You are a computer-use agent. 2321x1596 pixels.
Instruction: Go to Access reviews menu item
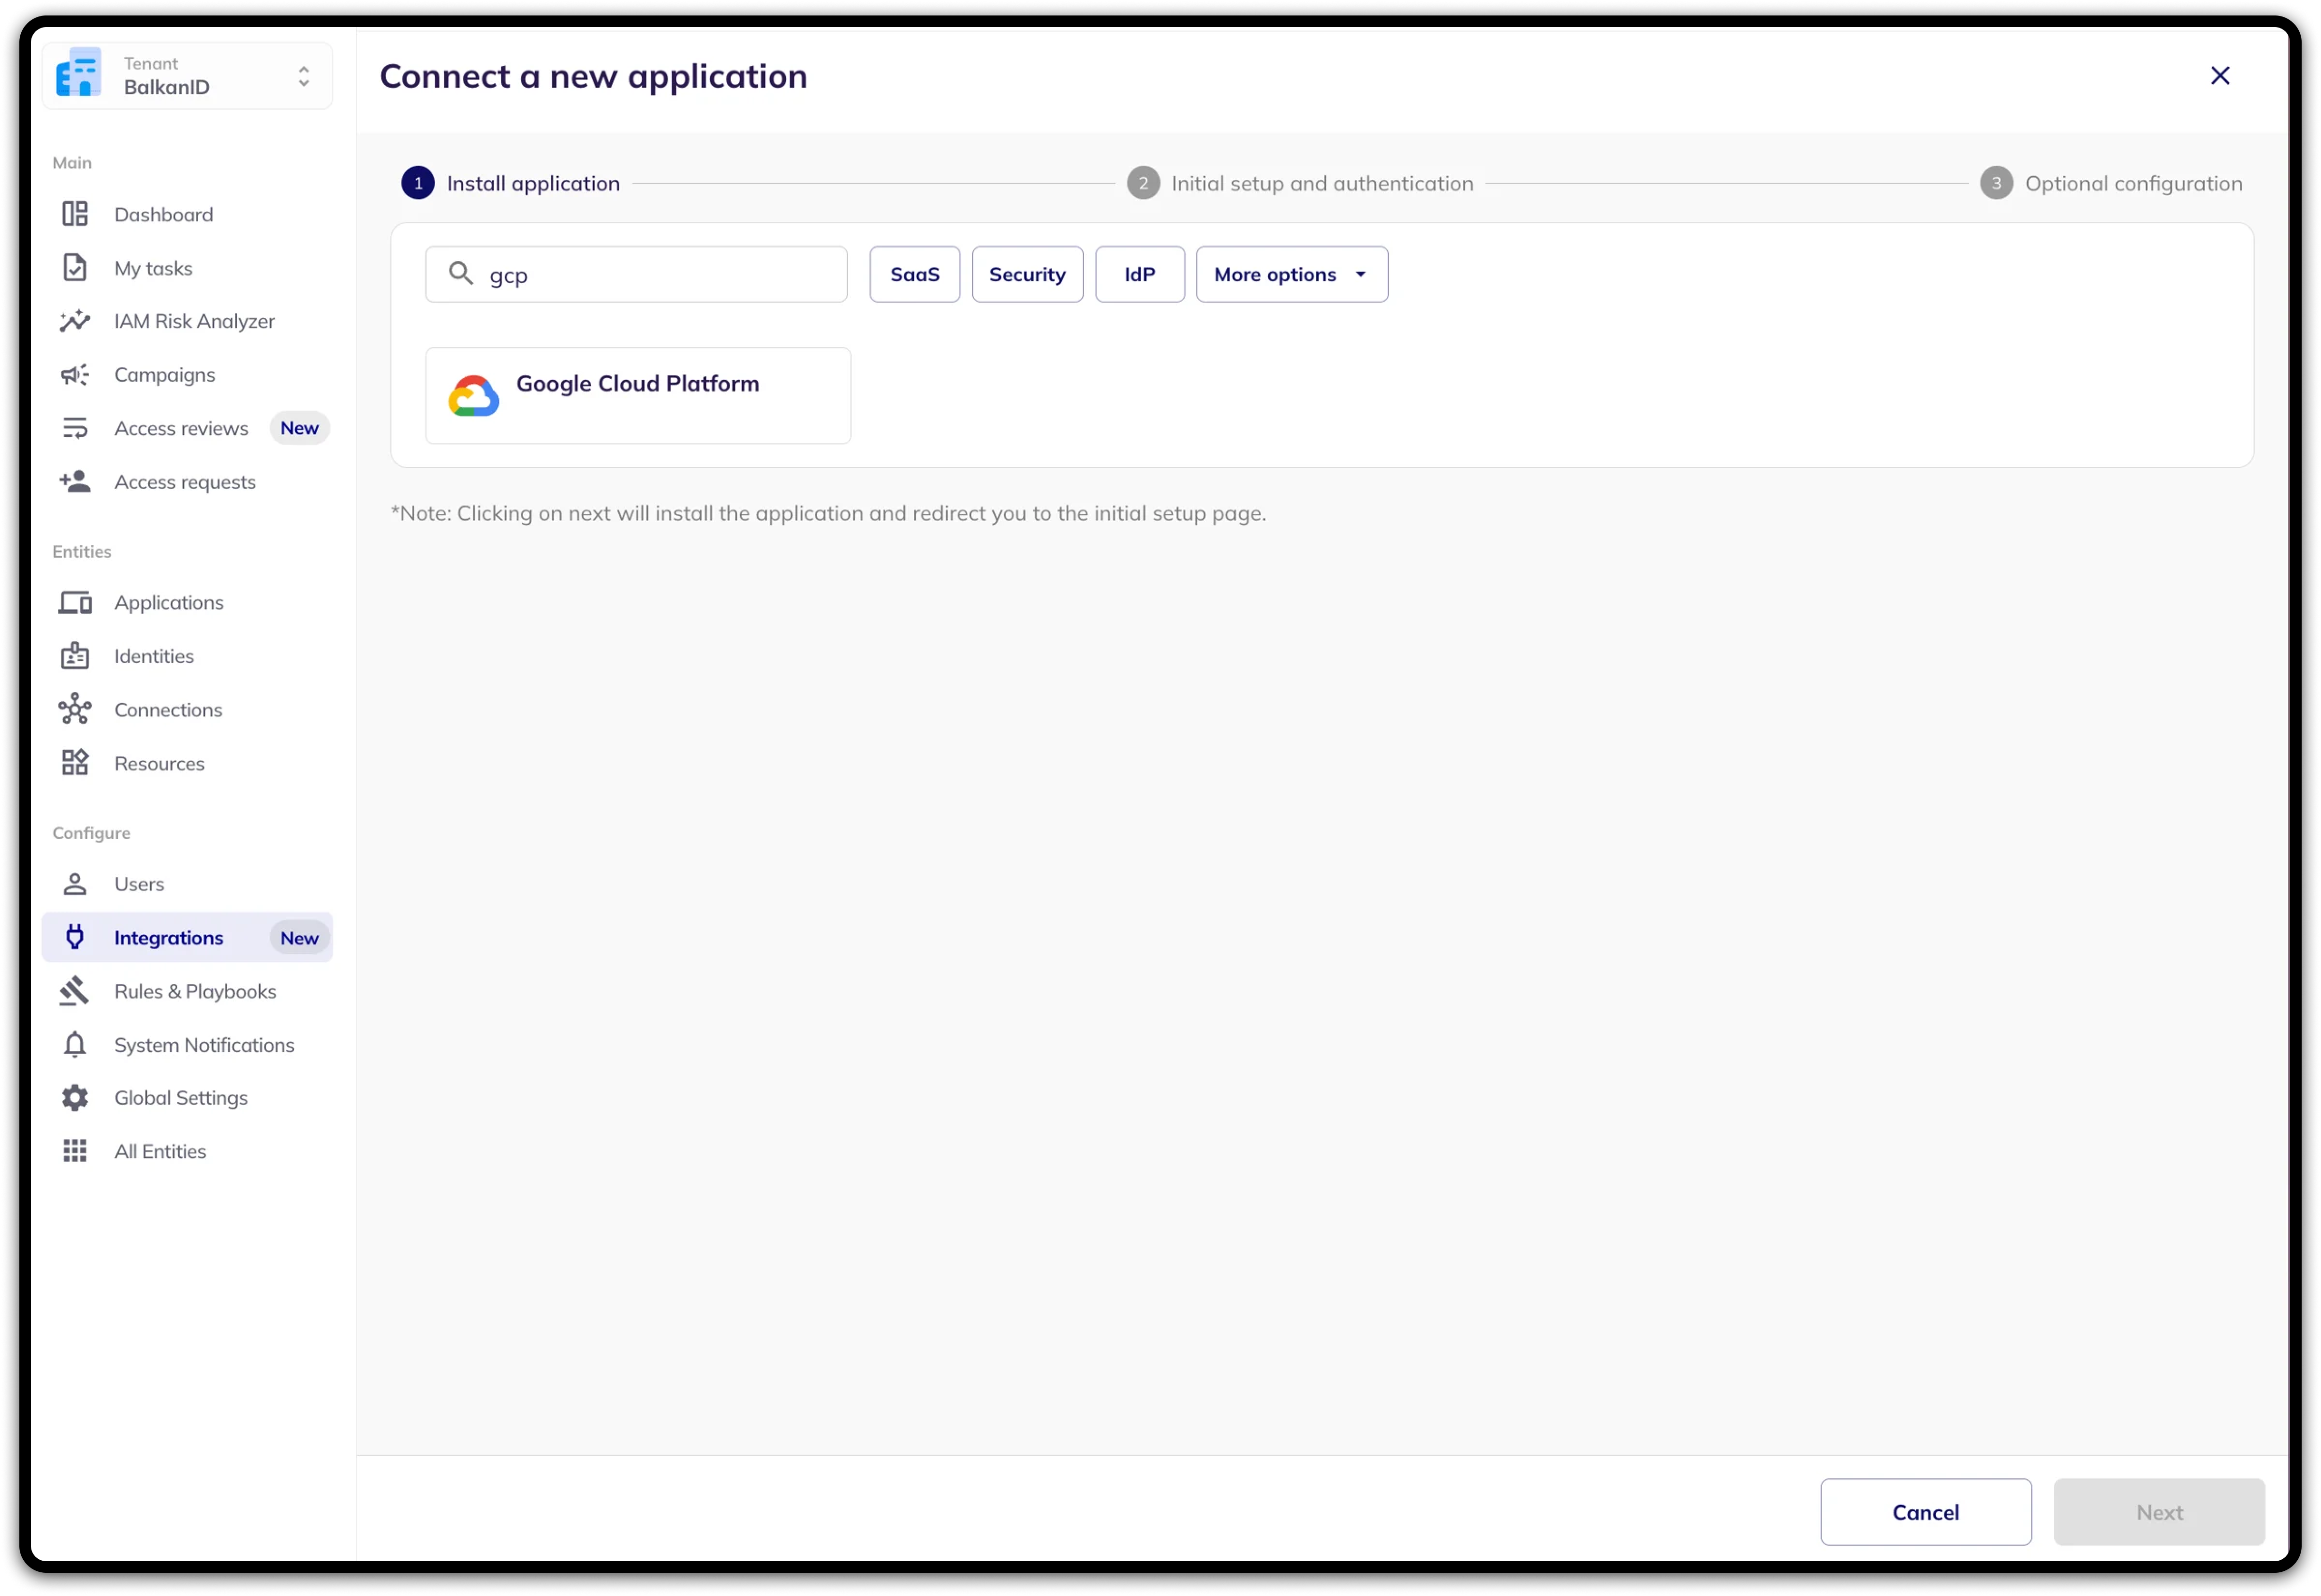click(181, 428)
